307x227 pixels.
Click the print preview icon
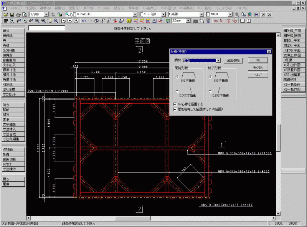24,15
